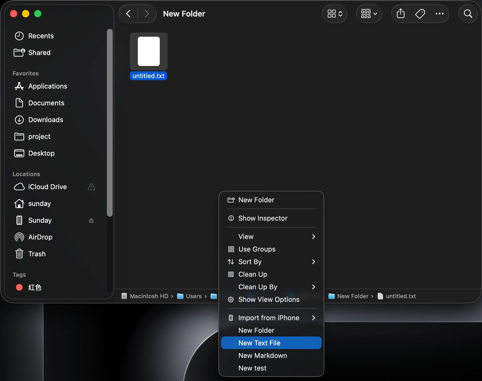Click untitled.txt in the path bar
The image size is (482, 381).
pyautogui.click(x=397, y=296)
